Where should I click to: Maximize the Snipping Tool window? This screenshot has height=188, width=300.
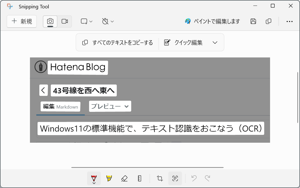pos(273,6)
